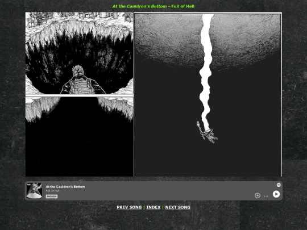Open the three-dot more options menu
Screen dimensions: 307x230
point(266,196)
